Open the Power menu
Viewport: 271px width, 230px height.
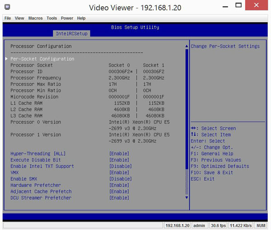coord(67,18)
